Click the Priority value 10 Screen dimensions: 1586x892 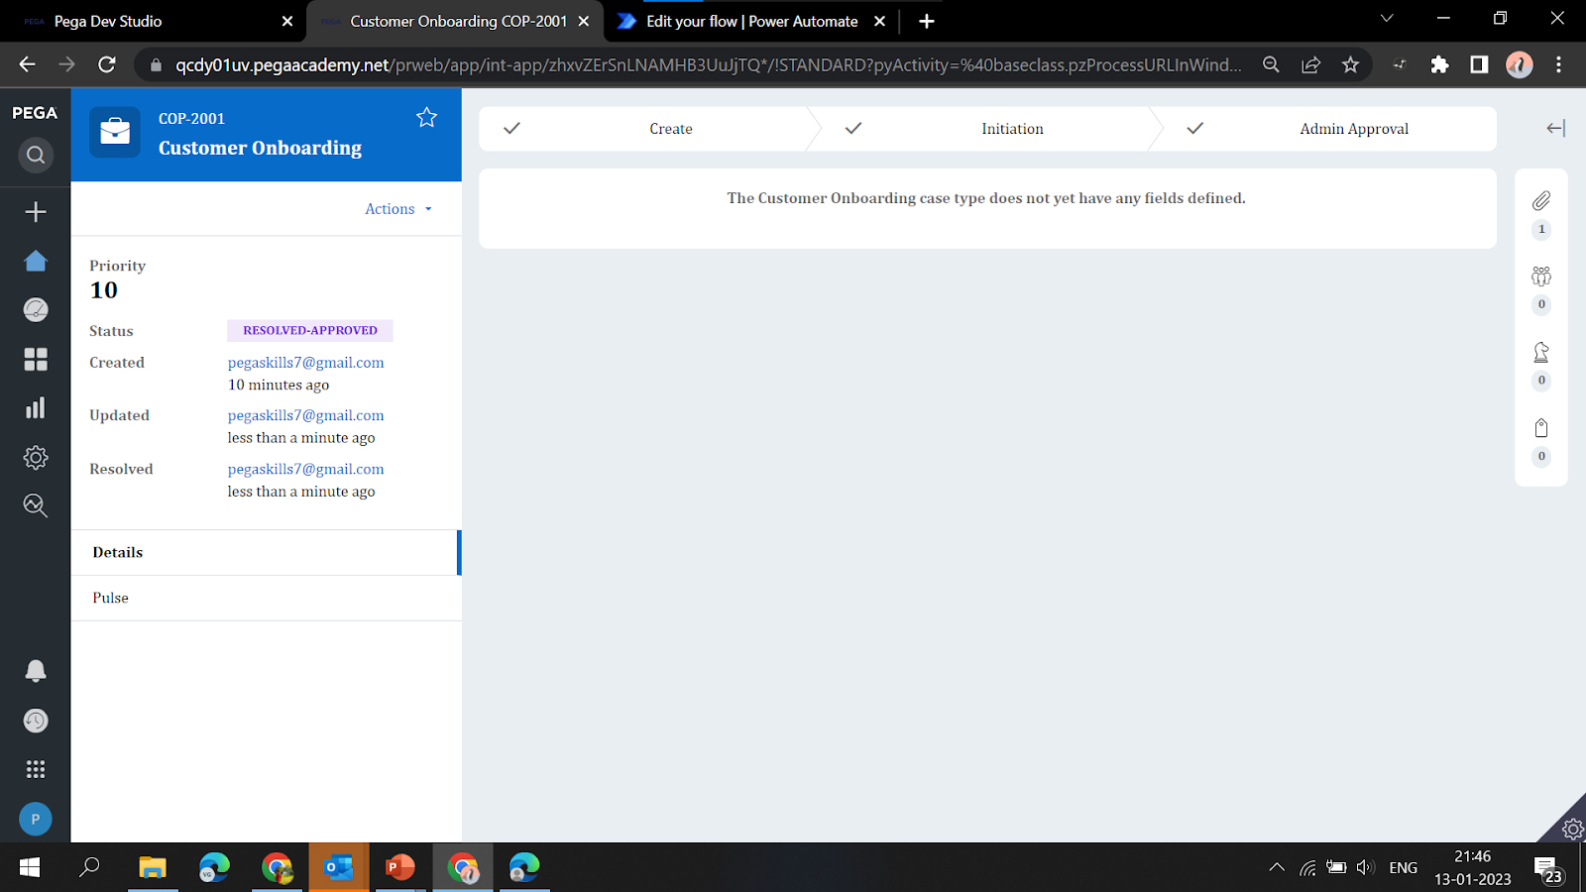(x=104, y=290)
